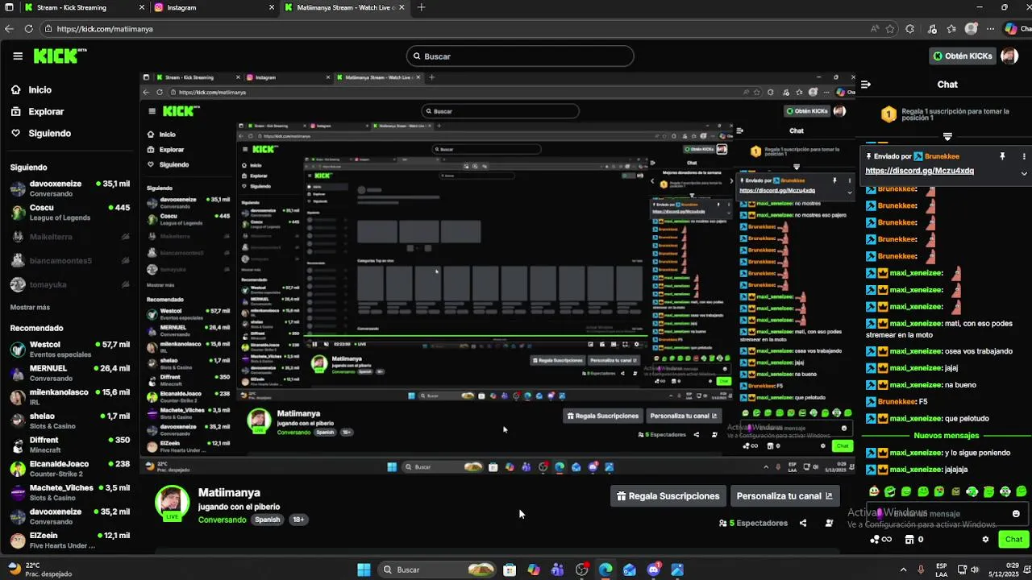The height and width of the screenshot is (580, 1032).
Task: Switch to the Instagram browser tab
Action: point(213,7)
